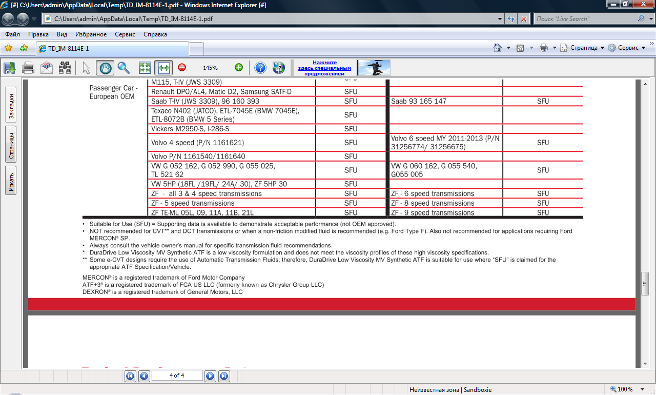Expand the Home button dropdown arrow
Screen dimensions: 656x395
click(508, 48)
